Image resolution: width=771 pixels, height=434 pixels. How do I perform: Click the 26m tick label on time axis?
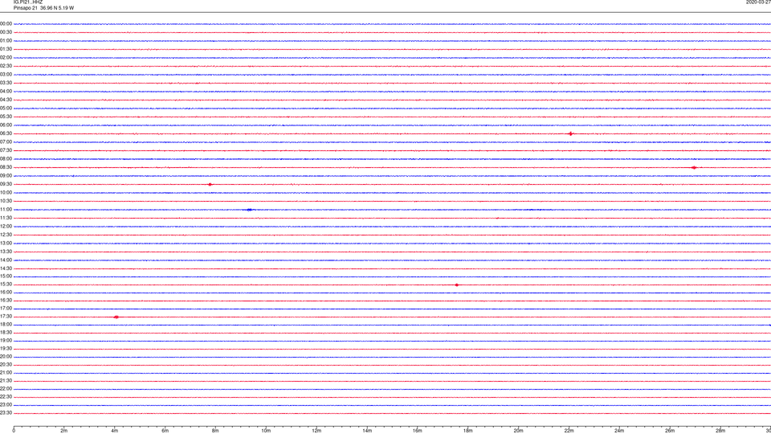(x=670, y=431)
